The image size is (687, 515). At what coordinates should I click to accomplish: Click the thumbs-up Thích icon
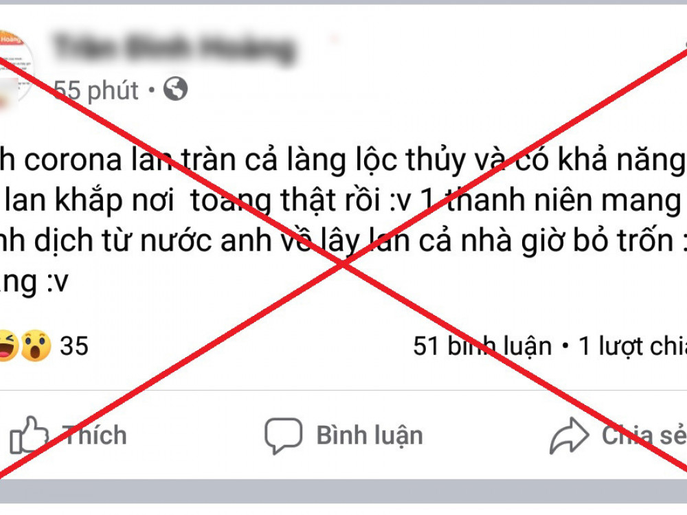29,435
